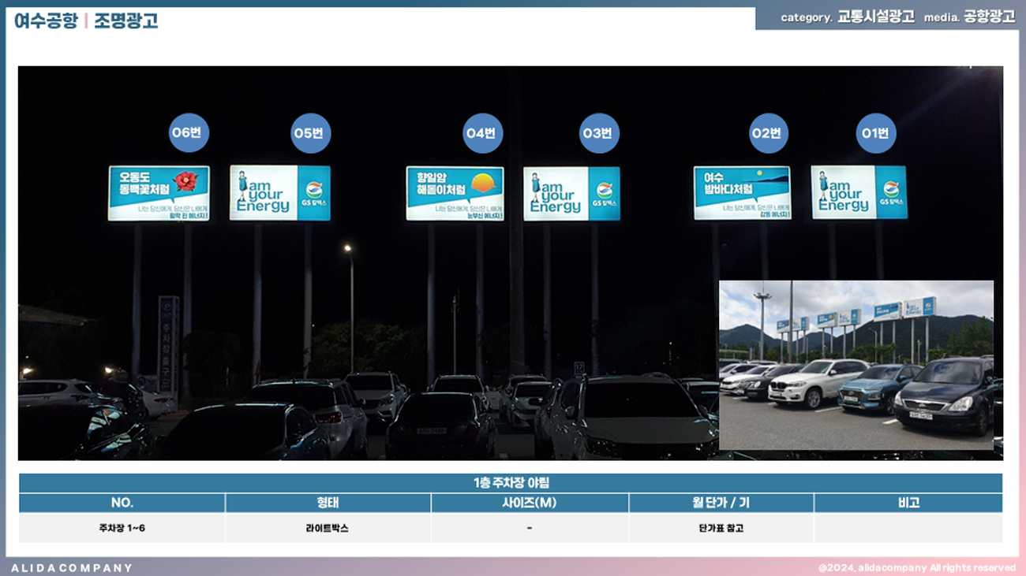Select the 03번 badge above the billboard
This screenshot has width=1026, height=576.
coord(599,133)
